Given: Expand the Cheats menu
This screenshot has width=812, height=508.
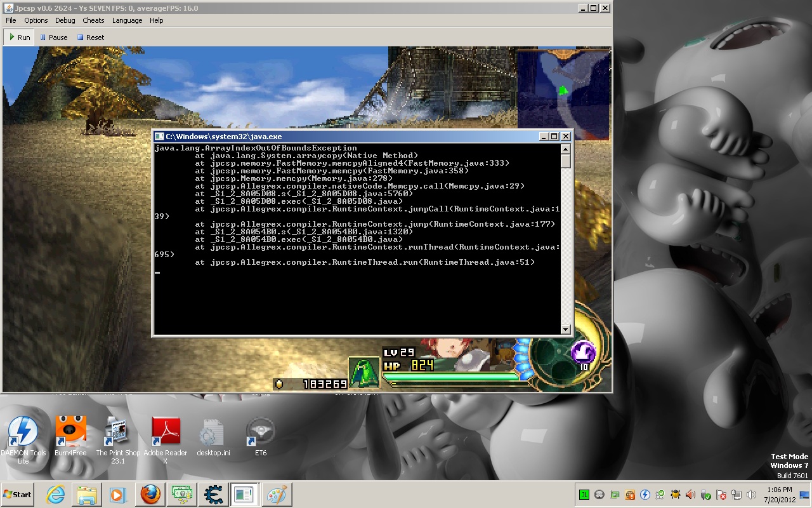Looking at the screenshot, I should (93, 20).
